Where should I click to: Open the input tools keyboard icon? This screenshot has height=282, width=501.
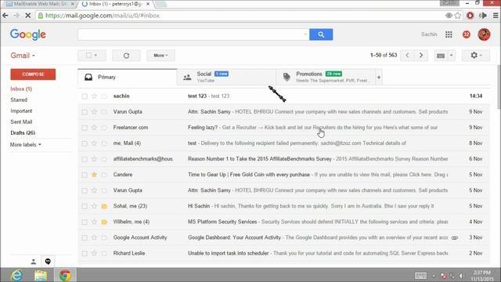tap(441, 56)
